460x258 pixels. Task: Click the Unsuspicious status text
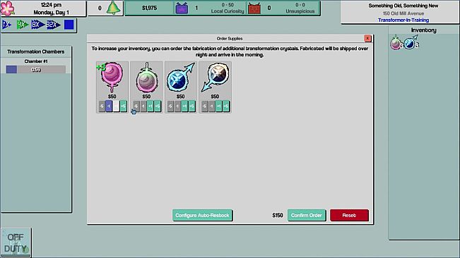300,11
